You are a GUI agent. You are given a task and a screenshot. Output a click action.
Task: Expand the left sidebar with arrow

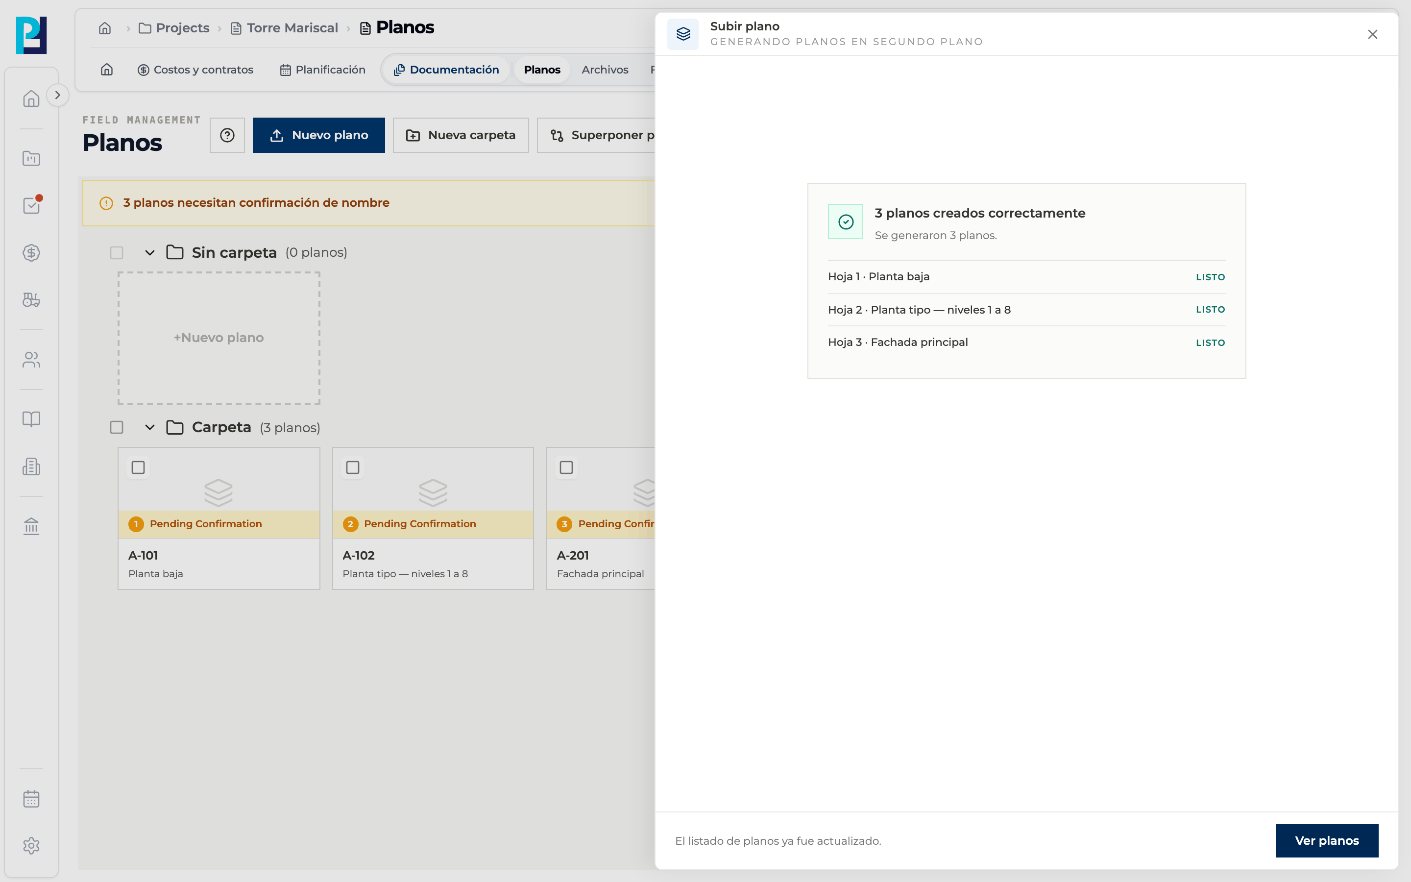(58, 95)
